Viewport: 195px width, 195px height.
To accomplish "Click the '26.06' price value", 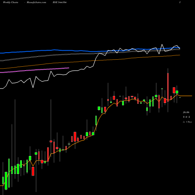I will pos(186,112).
